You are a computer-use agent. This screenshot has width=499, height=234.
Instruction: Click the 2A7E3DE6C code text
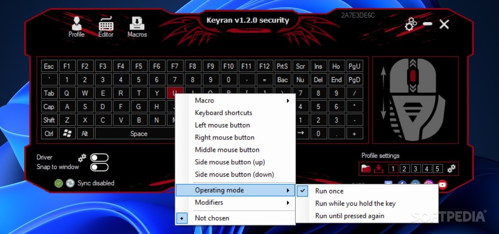358,15
